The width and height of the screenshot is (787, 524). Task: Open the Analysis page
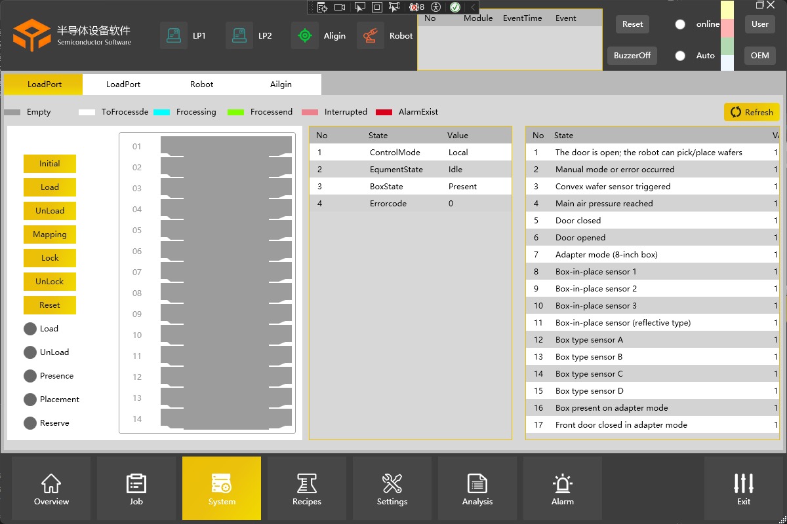click(477, 489)
